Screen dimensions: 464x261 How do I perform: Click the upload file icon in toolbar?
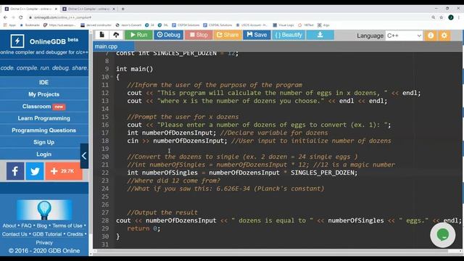[116, 35]
